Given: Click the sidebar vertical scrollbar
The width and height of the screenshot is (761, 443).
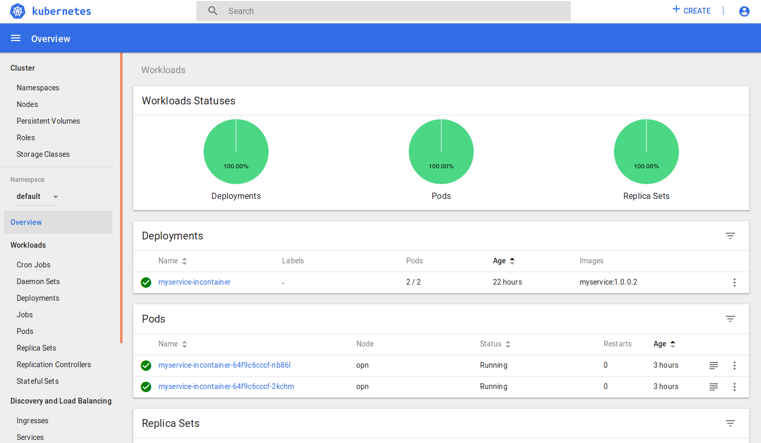Looking at the screenshot, I should (x=121, y=198).
